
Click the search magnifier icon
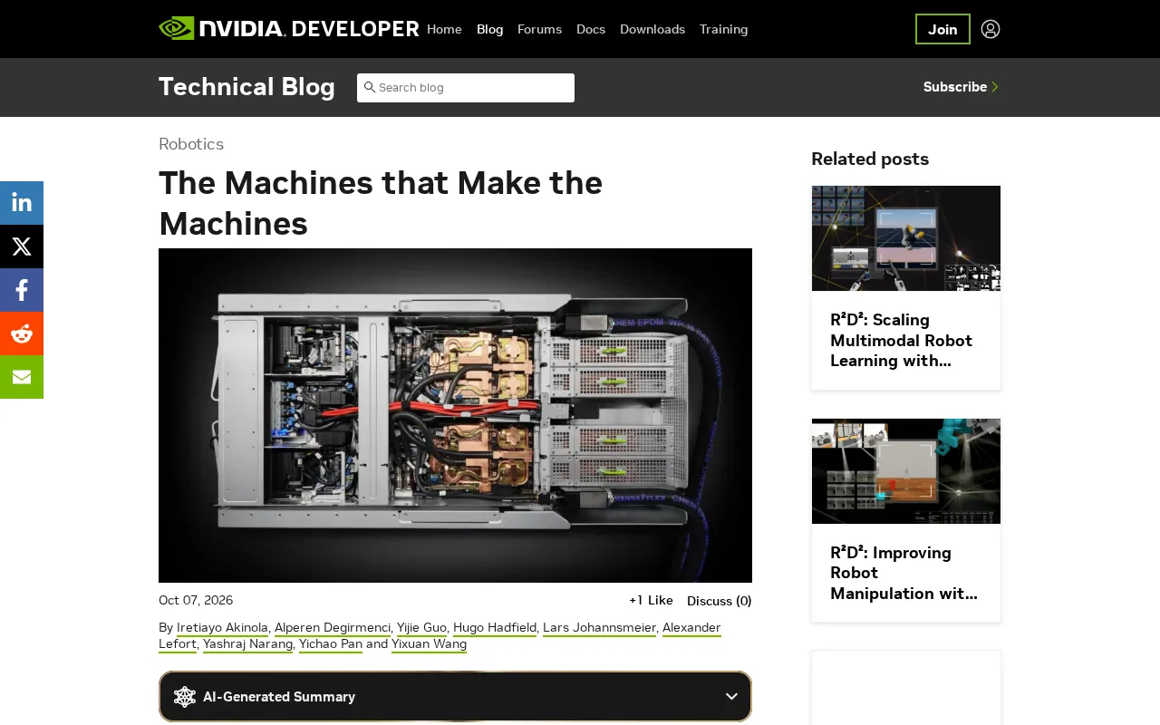pos(370,87)
